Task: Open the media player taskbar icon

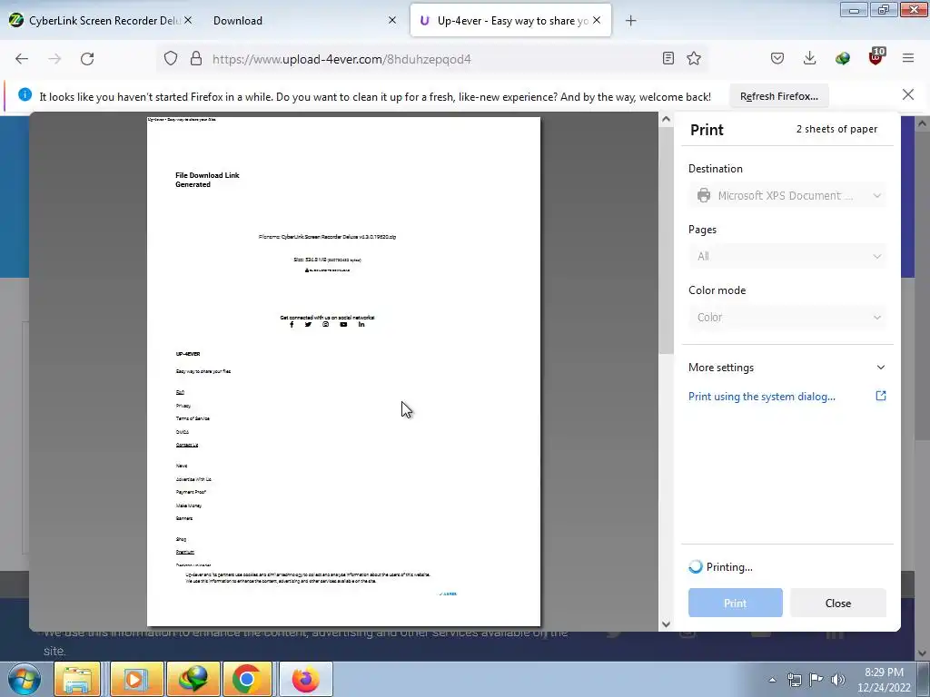Action: pos(136,679)
